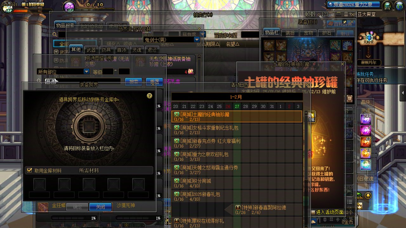This screenshot has width=406, height=228.
Task: Click the target equipment slot in center ring
Action: 88,127
